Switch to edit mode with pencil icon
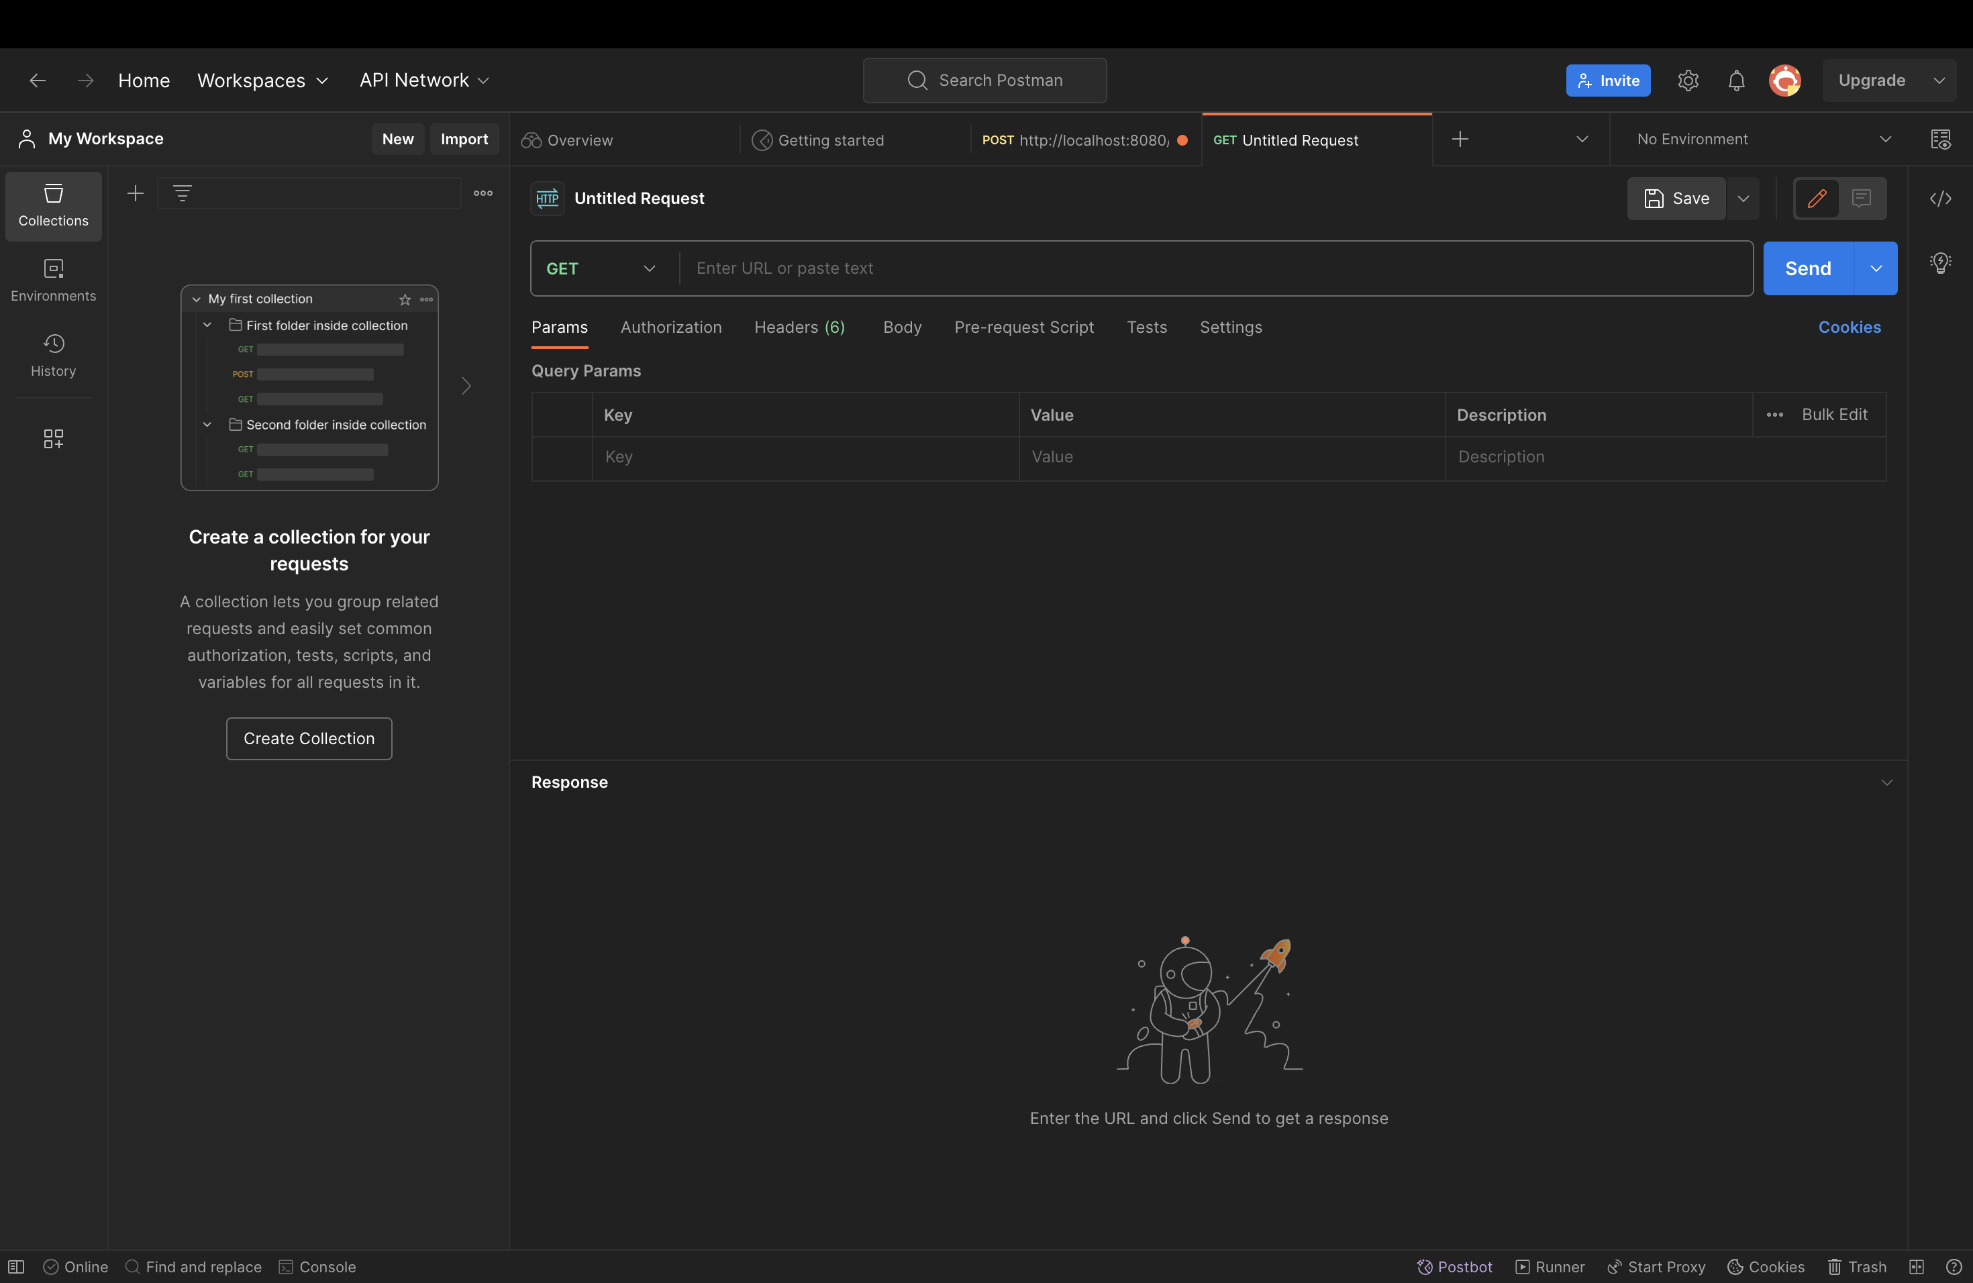This screenshot has height=1283, width=1973. coord(1817,198)
